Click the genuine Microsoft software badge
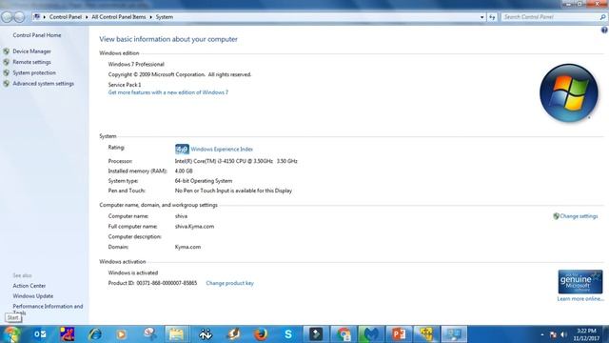The image size is (609, 343). [x=580, y=282]
